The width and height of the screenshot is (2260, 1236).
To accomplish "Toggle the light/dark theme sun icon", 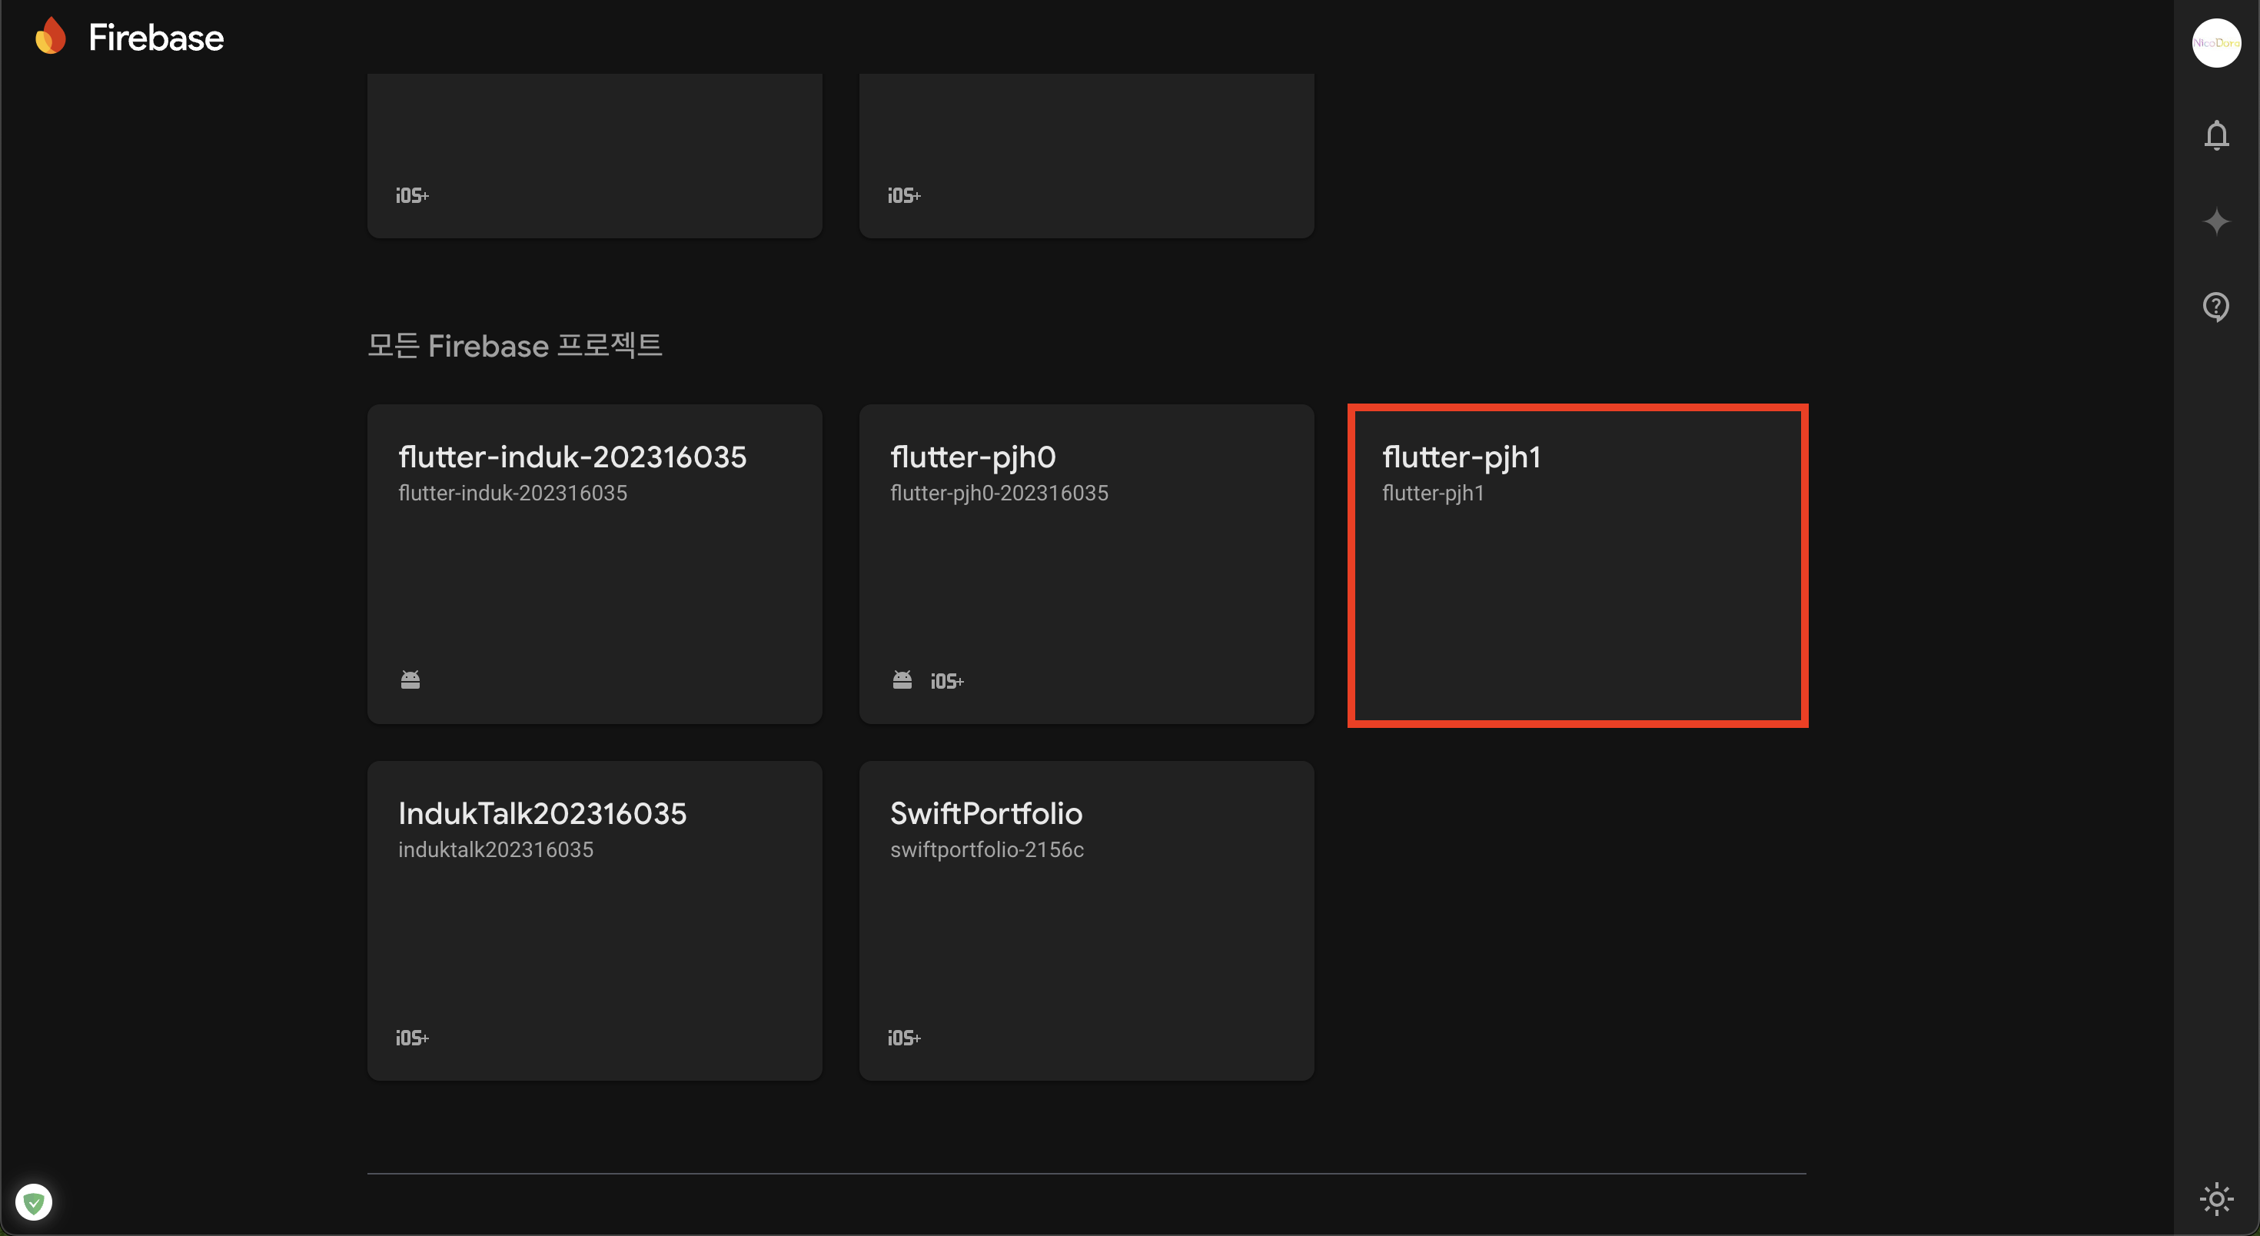I will tap(2216, 1198).
